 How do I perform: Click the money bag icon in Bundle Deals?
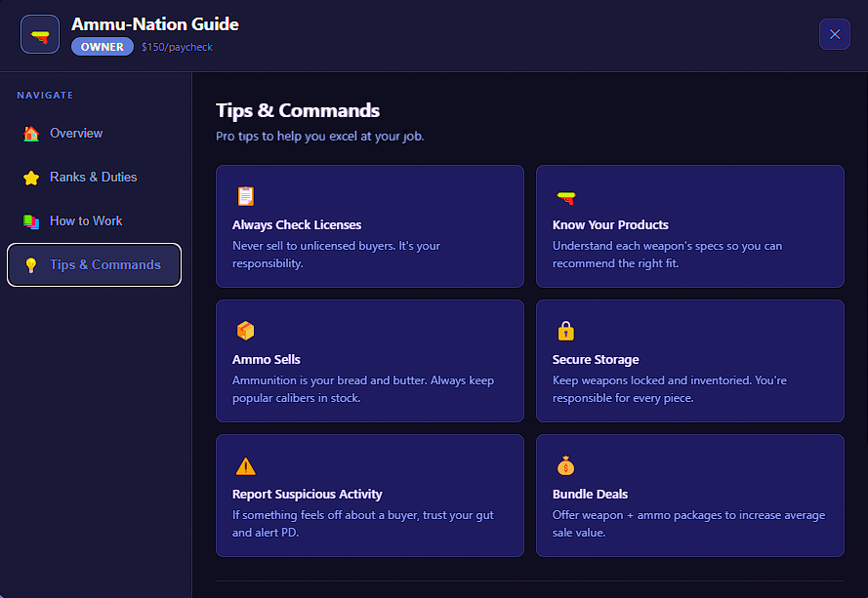565,465
